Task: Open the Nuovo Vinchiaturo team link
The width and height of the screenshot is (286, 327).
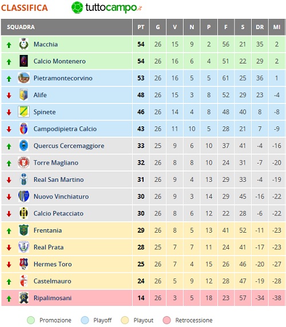Action: (61, 196)
